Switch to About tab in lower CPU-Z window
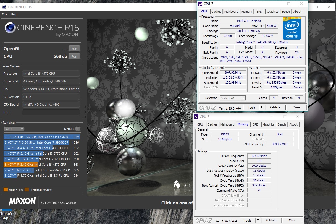The width and height of the screenshot is (336, 224). click(293, 124)
